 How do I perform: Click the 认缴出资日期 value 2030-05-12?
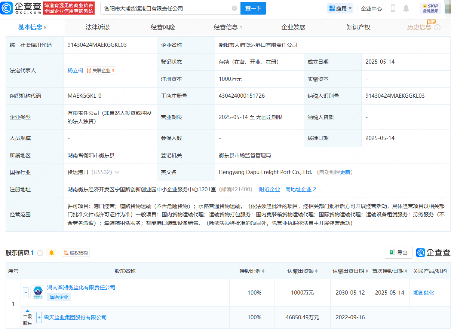tap(350, 293)
